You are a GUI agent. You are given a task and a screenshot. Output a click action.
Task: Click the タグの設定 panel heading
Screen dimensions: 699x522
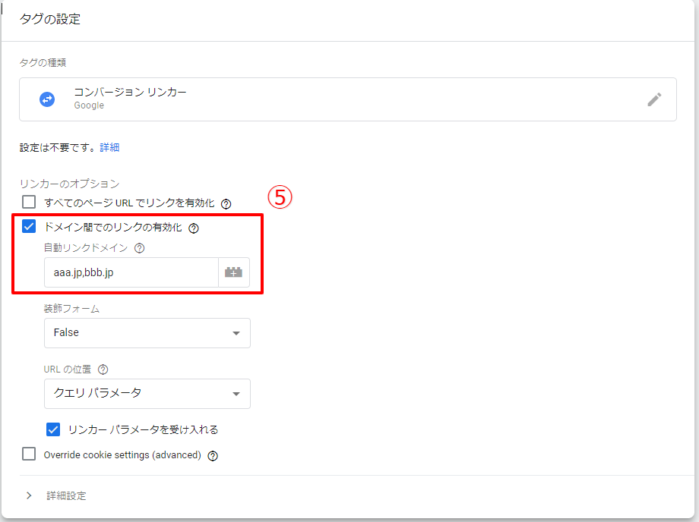coord(50,20)
